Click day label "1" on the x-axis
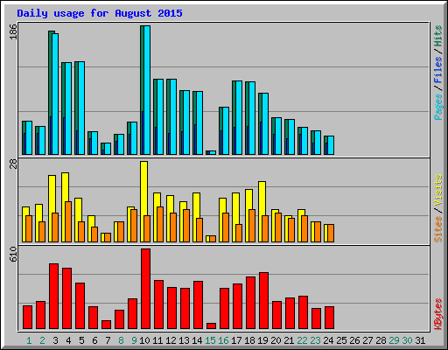This screenshot has height=350, width=448. [29, 340]
